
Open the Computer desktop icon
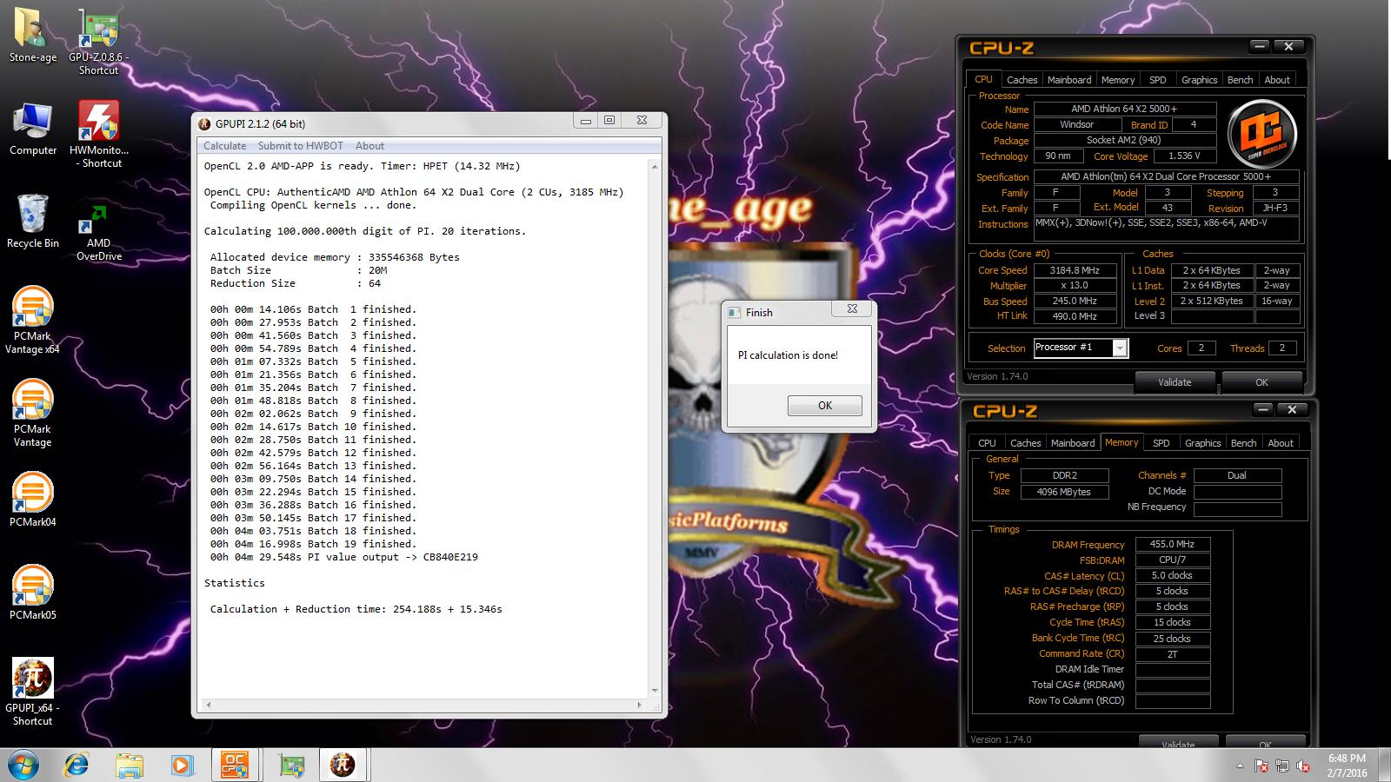coord(33,129)
